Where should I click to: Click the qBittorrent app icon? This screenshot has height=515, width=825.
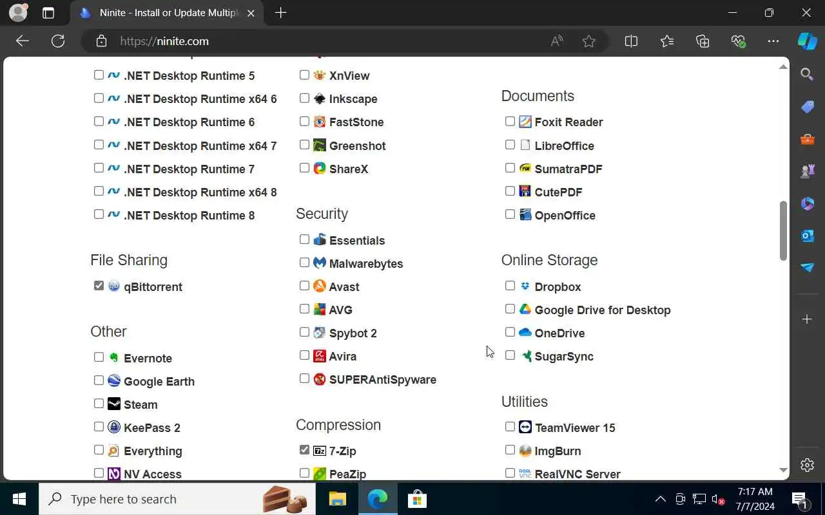(x=114, y=286)
